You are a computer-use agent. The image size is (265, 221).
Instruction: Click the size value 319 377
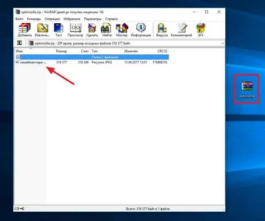(x=62, y=62)
